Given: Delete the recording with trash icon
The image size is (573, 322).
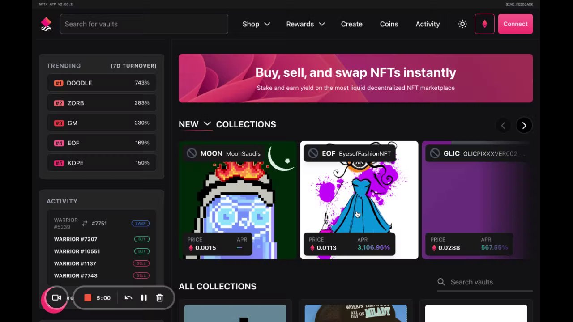Looking at the screenshot, I should tap(159, 298).
